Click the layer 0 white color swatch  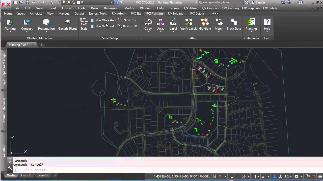tap(78, 2)
